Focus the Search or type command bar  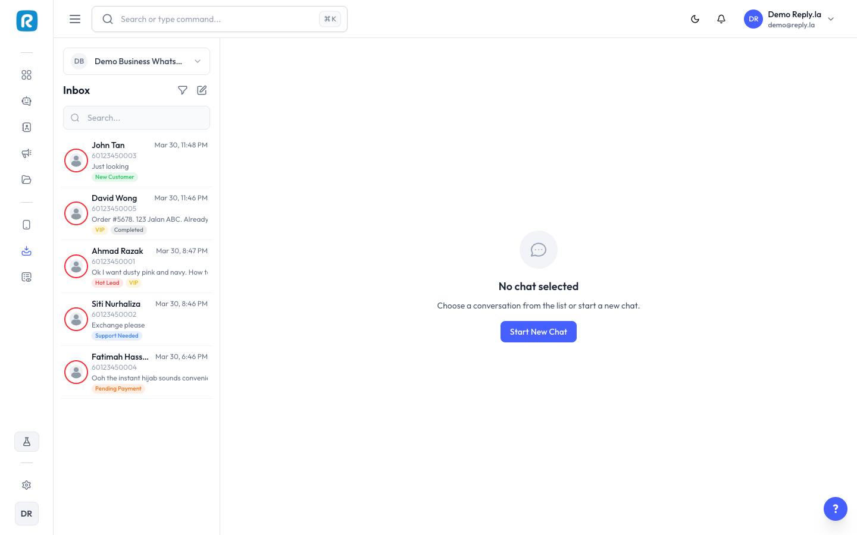pyautogui.click(x=220, y=19)
